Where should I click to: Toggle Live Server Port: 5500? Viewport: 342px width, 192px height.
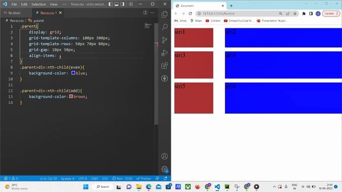(x=122, y=179)
